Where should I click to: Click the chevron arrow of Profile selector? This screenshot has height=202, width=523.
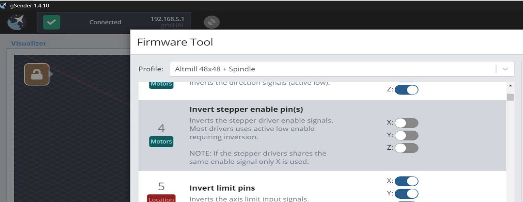505,69
